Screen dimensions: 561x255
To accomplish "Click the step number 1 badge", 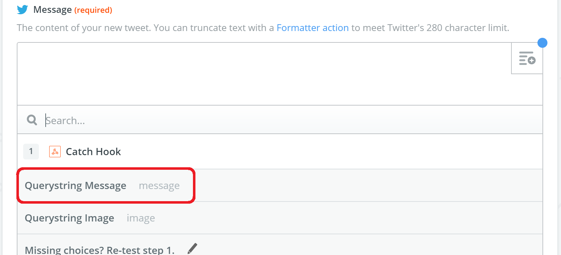I will pos(31,152).
